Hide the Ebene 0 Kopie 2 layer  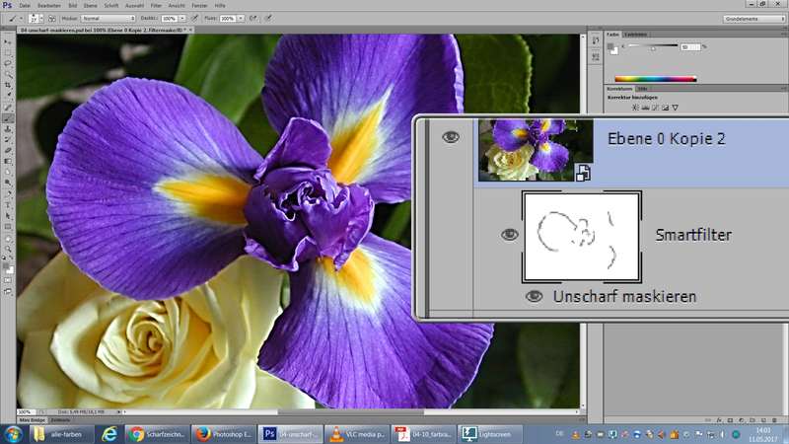tap(451, 137)
